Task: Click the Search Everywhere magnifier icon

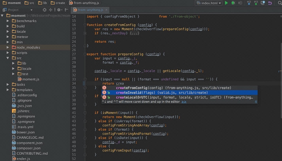Action: pyautogui.click(x=280, y=3)
